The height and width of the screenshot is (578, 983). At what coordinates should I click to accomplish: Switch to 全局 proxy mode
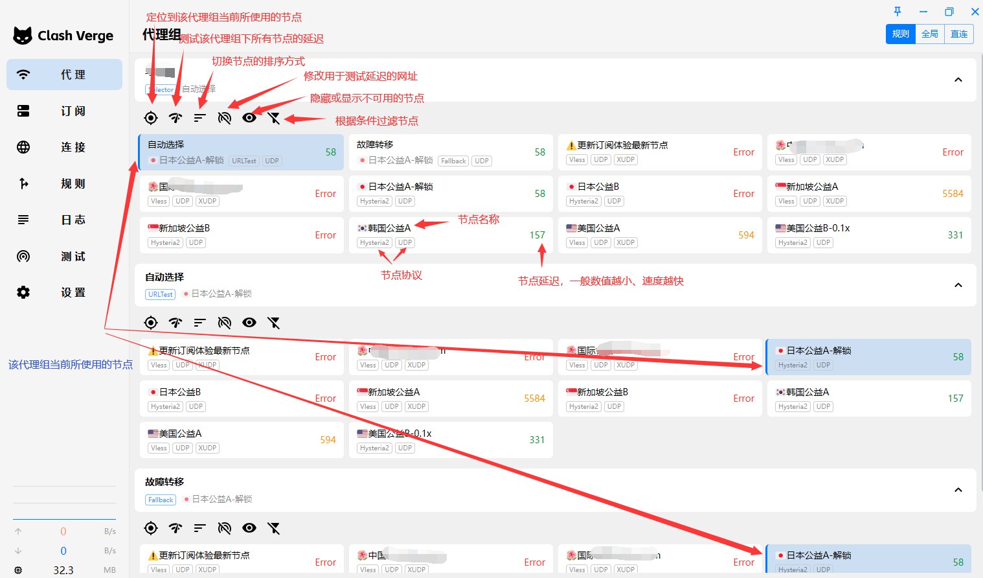(930, 34)
